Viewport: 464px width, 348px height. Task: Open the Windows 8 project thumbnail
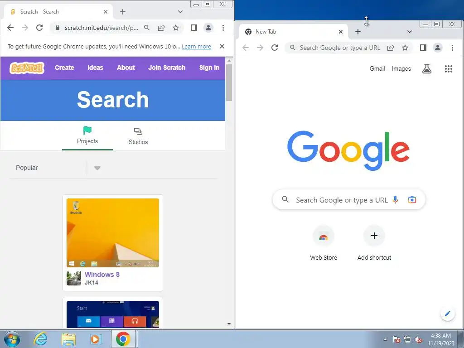click(113, 233)
